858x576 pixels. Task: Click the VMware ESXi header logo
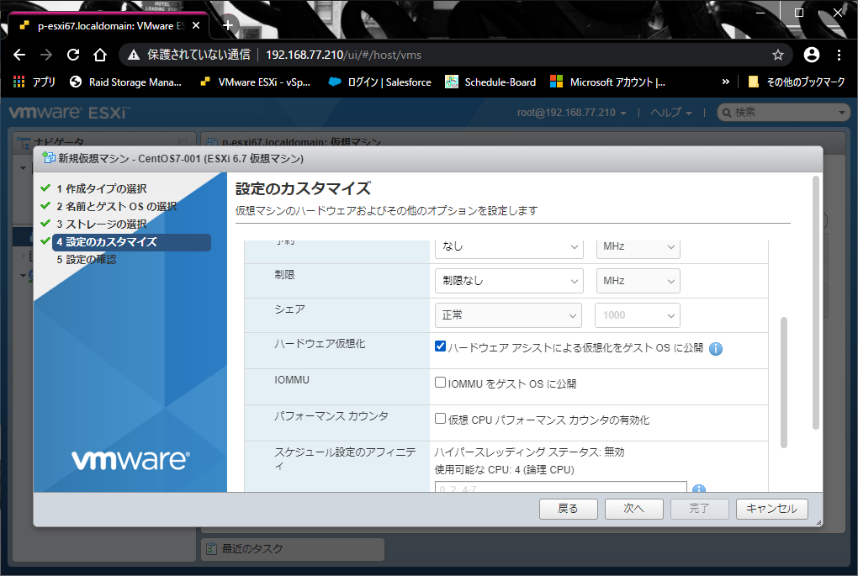70,113
